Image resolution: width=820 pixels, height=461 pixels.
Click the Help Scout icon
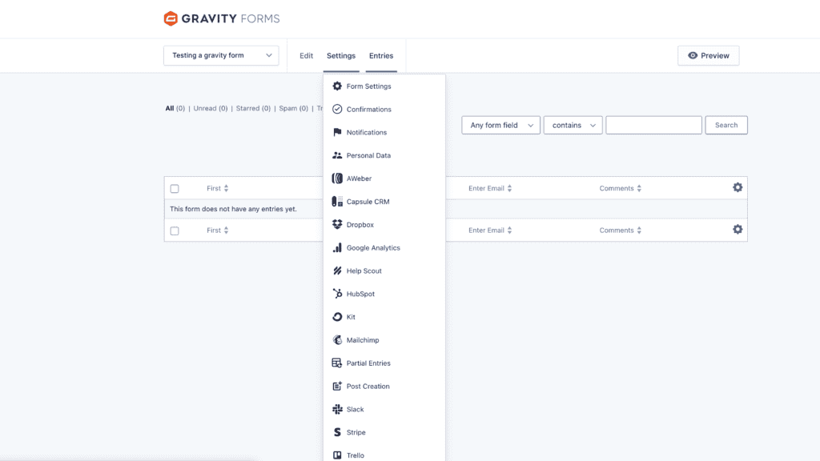[x=337, y=271]
